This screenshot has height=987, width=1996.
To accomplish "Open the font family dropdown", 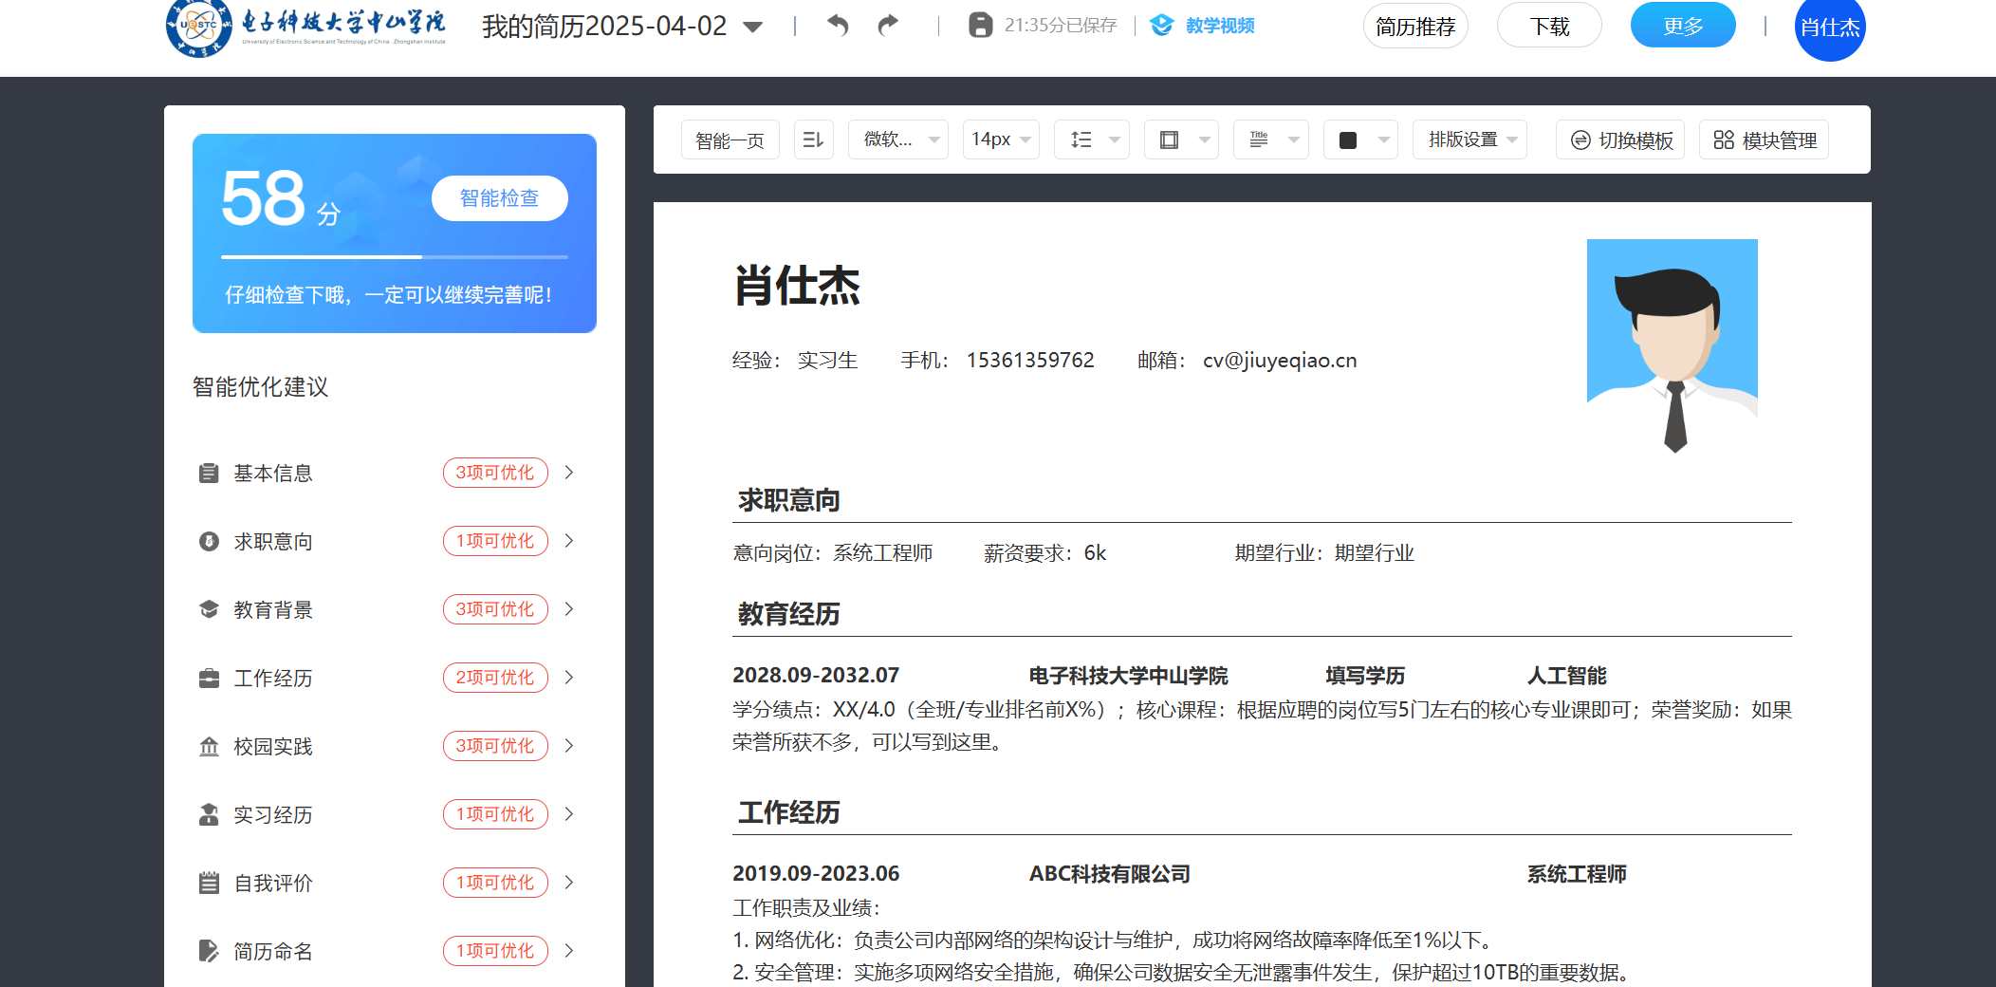I will pyautogui.click(x=897, y=140).
